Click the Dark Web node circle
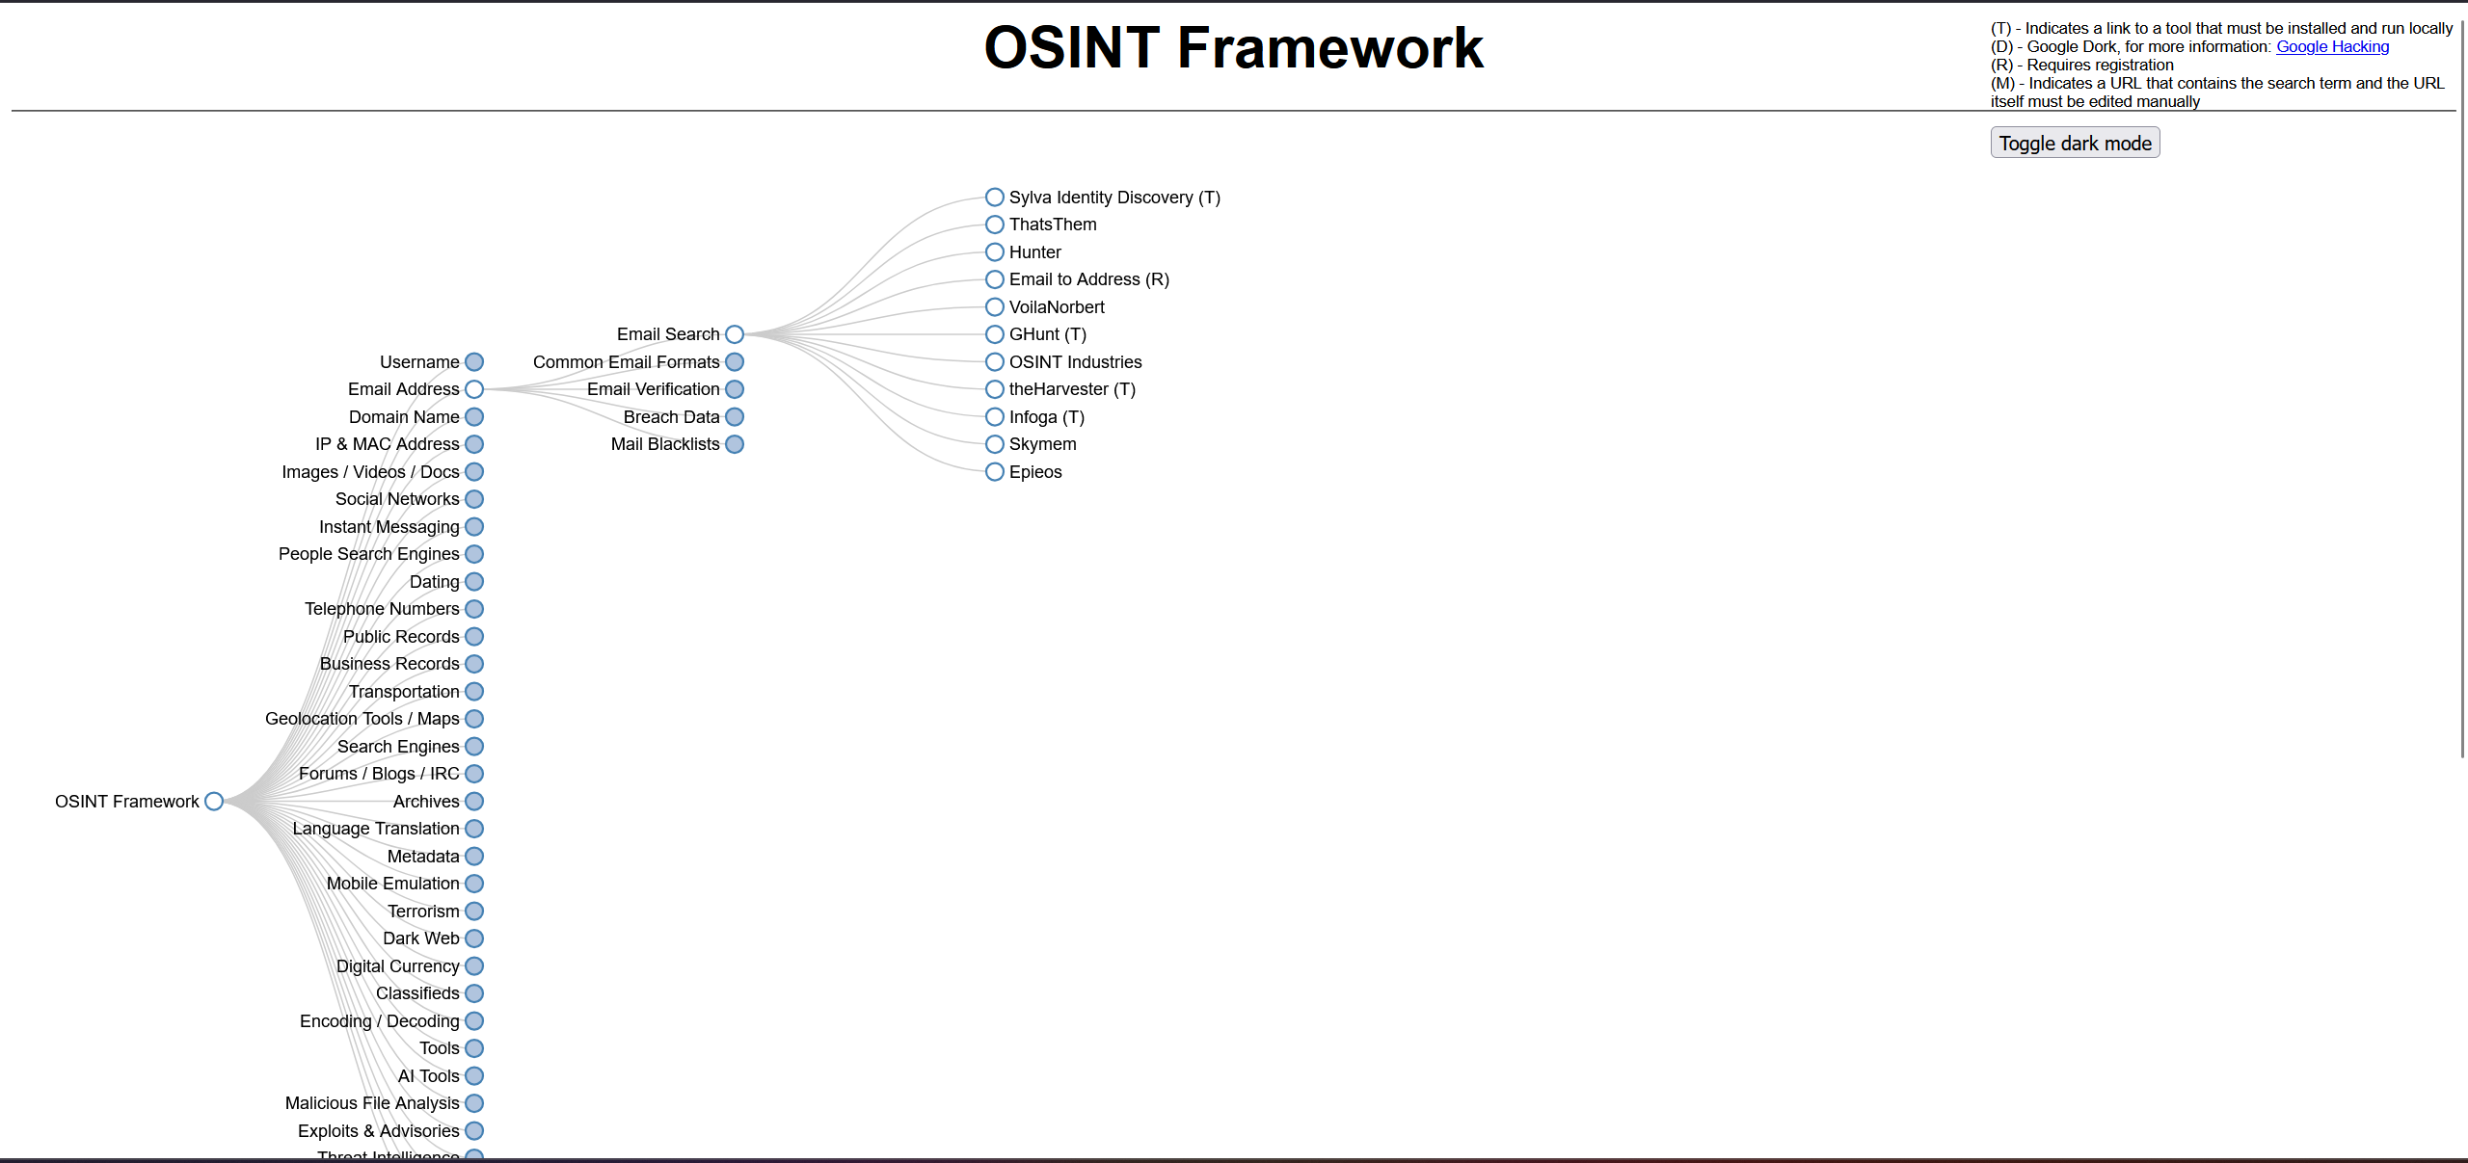This screenshot has width=2468, height=1163. [474, 938]
